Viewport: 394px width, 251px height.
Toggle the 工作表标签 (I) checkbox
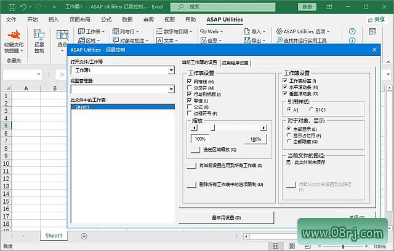coord(285,80)
